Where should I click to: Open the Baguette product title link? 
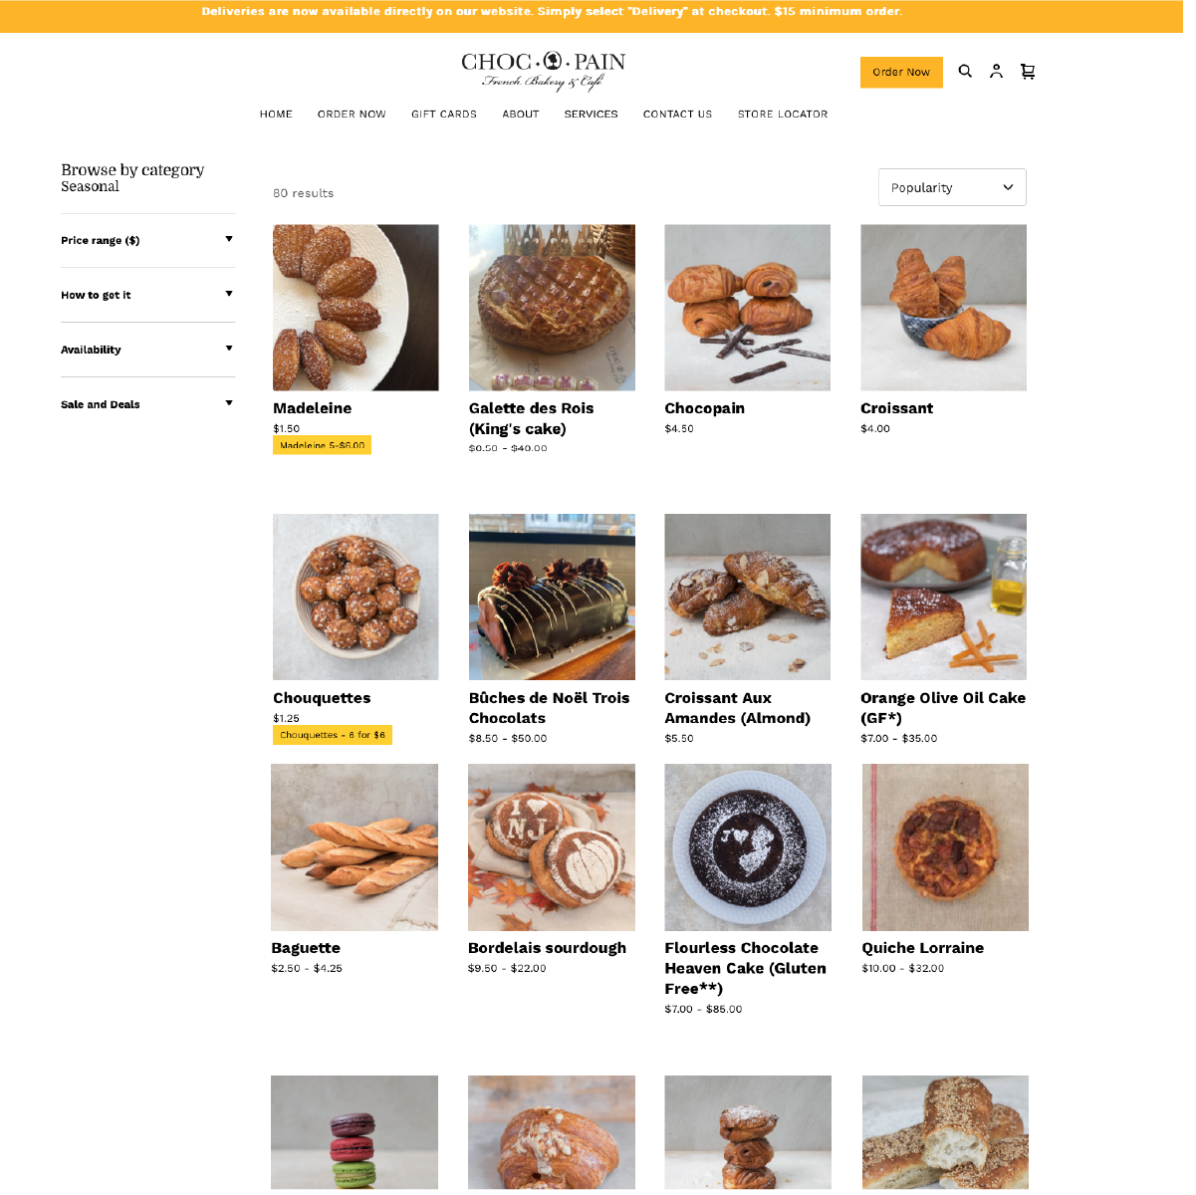(x=306, y=948)
